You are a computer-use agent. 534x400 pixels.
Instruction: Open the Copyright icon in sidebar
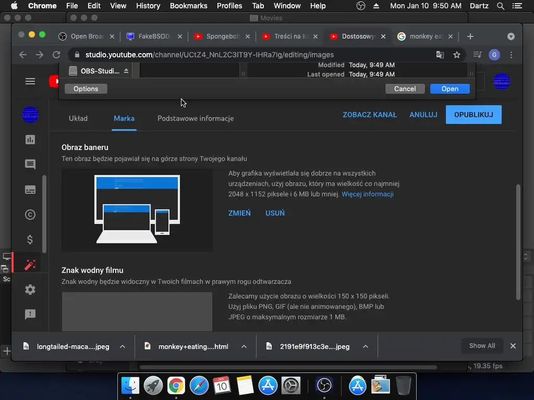[30, 215]
